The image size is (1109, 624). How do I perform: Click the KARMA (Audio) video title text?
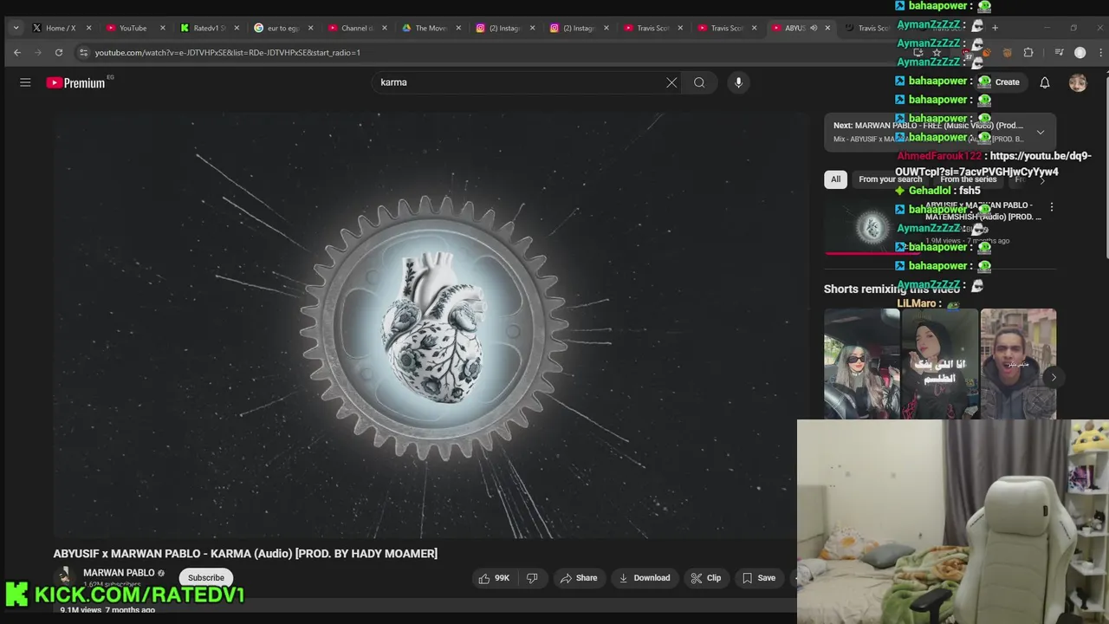[x=245, y=554]
